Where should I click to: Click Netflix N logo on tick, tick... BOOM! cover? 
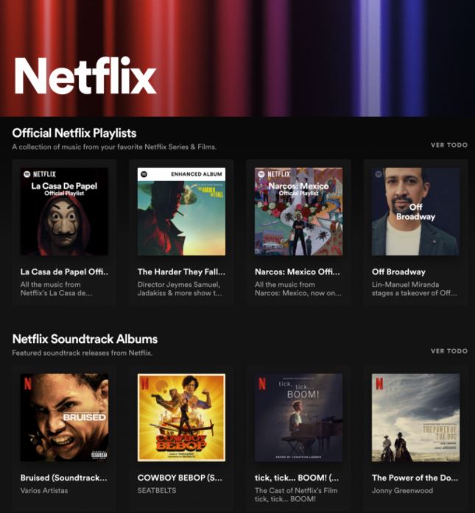coord(262,383)
